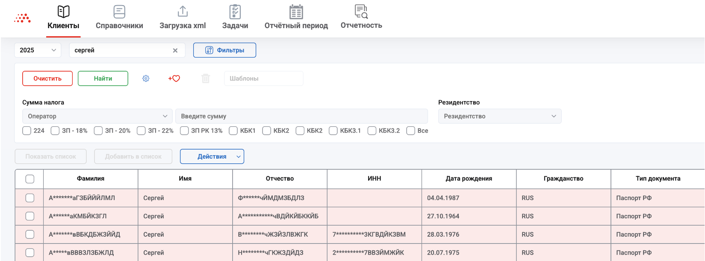Click the Загрузка xml upload icon

[x=183, y=12]
